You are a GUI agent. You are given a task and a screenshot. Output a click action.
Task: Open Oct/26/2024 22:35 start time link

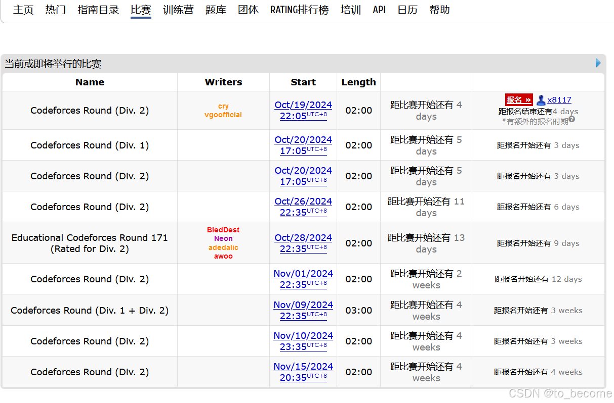click(303, 207)
